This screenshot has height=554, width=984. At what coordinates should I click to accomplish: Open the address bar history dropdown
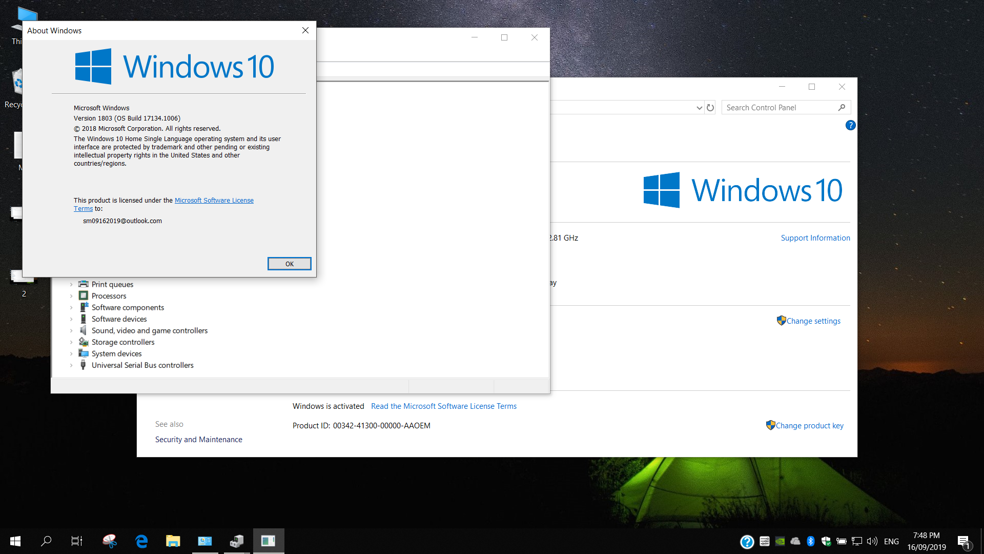[x=699, y=108]
